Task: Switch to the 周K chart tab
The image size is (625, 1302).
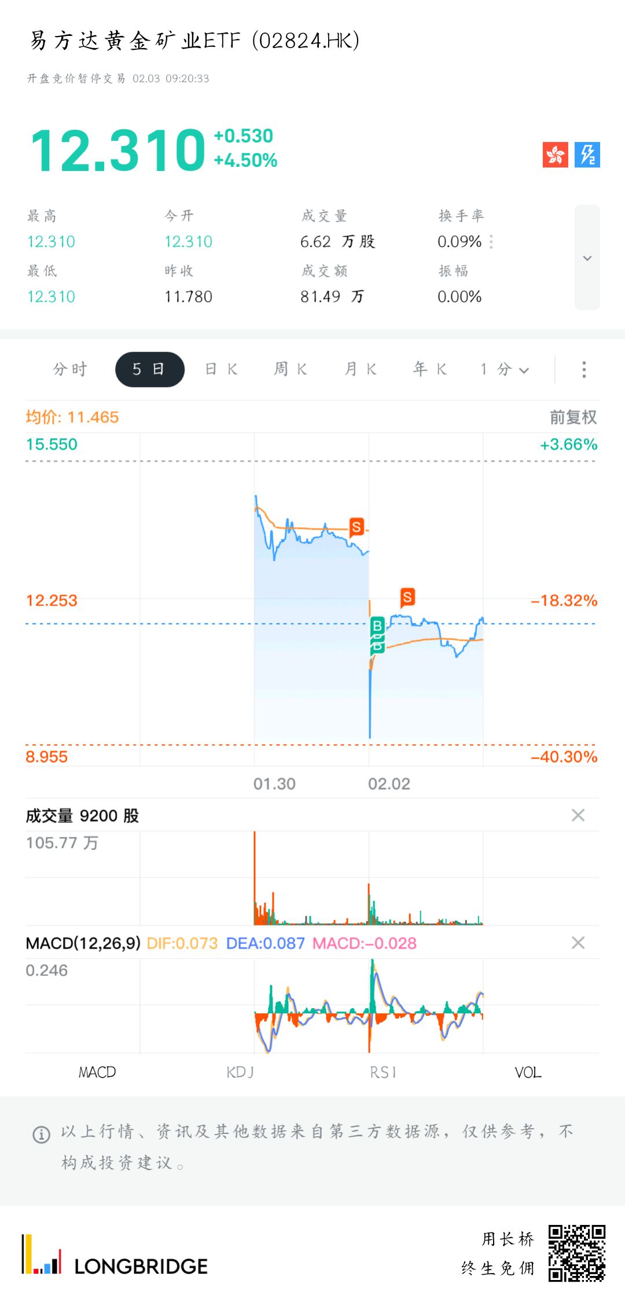Action: pos(290,370)
